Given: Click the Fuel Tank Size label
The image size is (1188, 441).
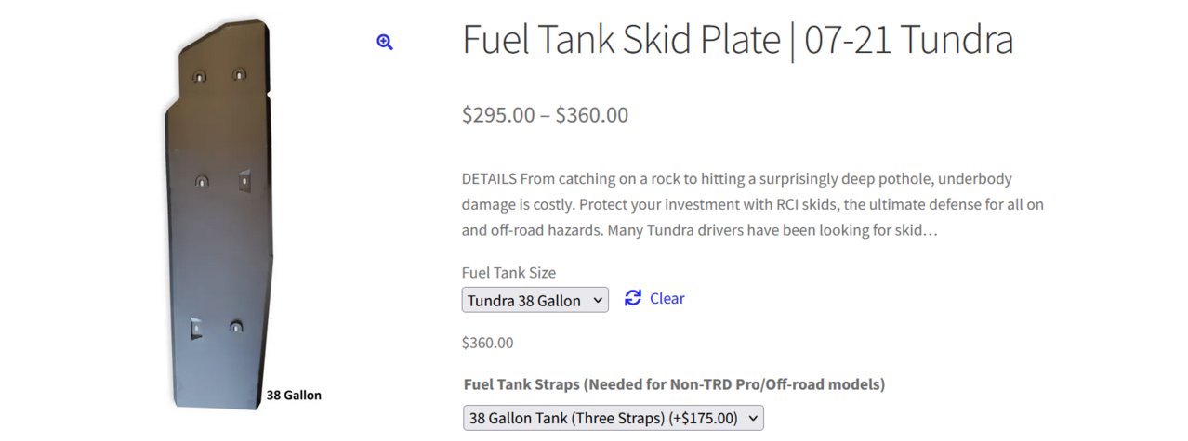Looking at the screenshot, I should 508,272.
